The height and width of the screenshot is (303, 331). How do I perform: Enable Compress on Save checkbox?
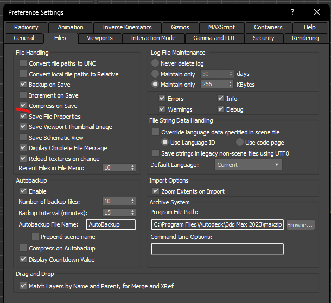pyautogui.click(x=23, y=106)
